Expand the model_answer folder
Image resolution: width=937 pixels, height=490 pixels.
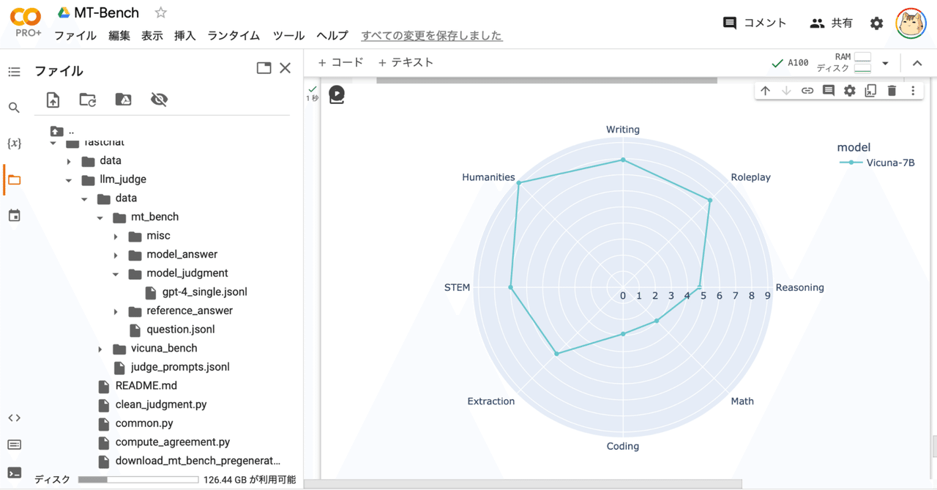click(116, 254)
